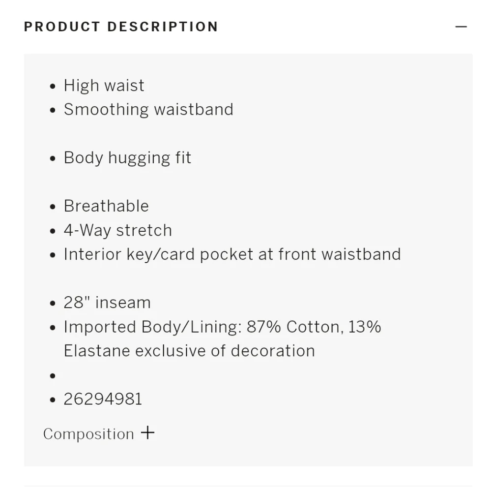491x492 pixels.
Task: Expand Composition with plus icon
Action: (x=147, y=433)
